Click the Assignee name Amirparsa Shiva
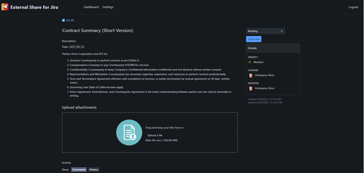Screen dimensions: 364x173 [265, 75]
